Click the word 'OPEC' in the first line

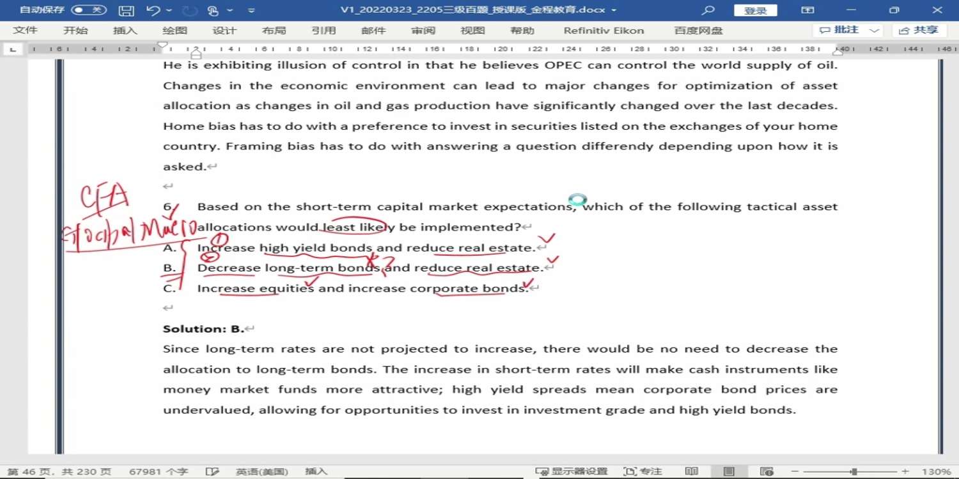click(x=563, y=65)
